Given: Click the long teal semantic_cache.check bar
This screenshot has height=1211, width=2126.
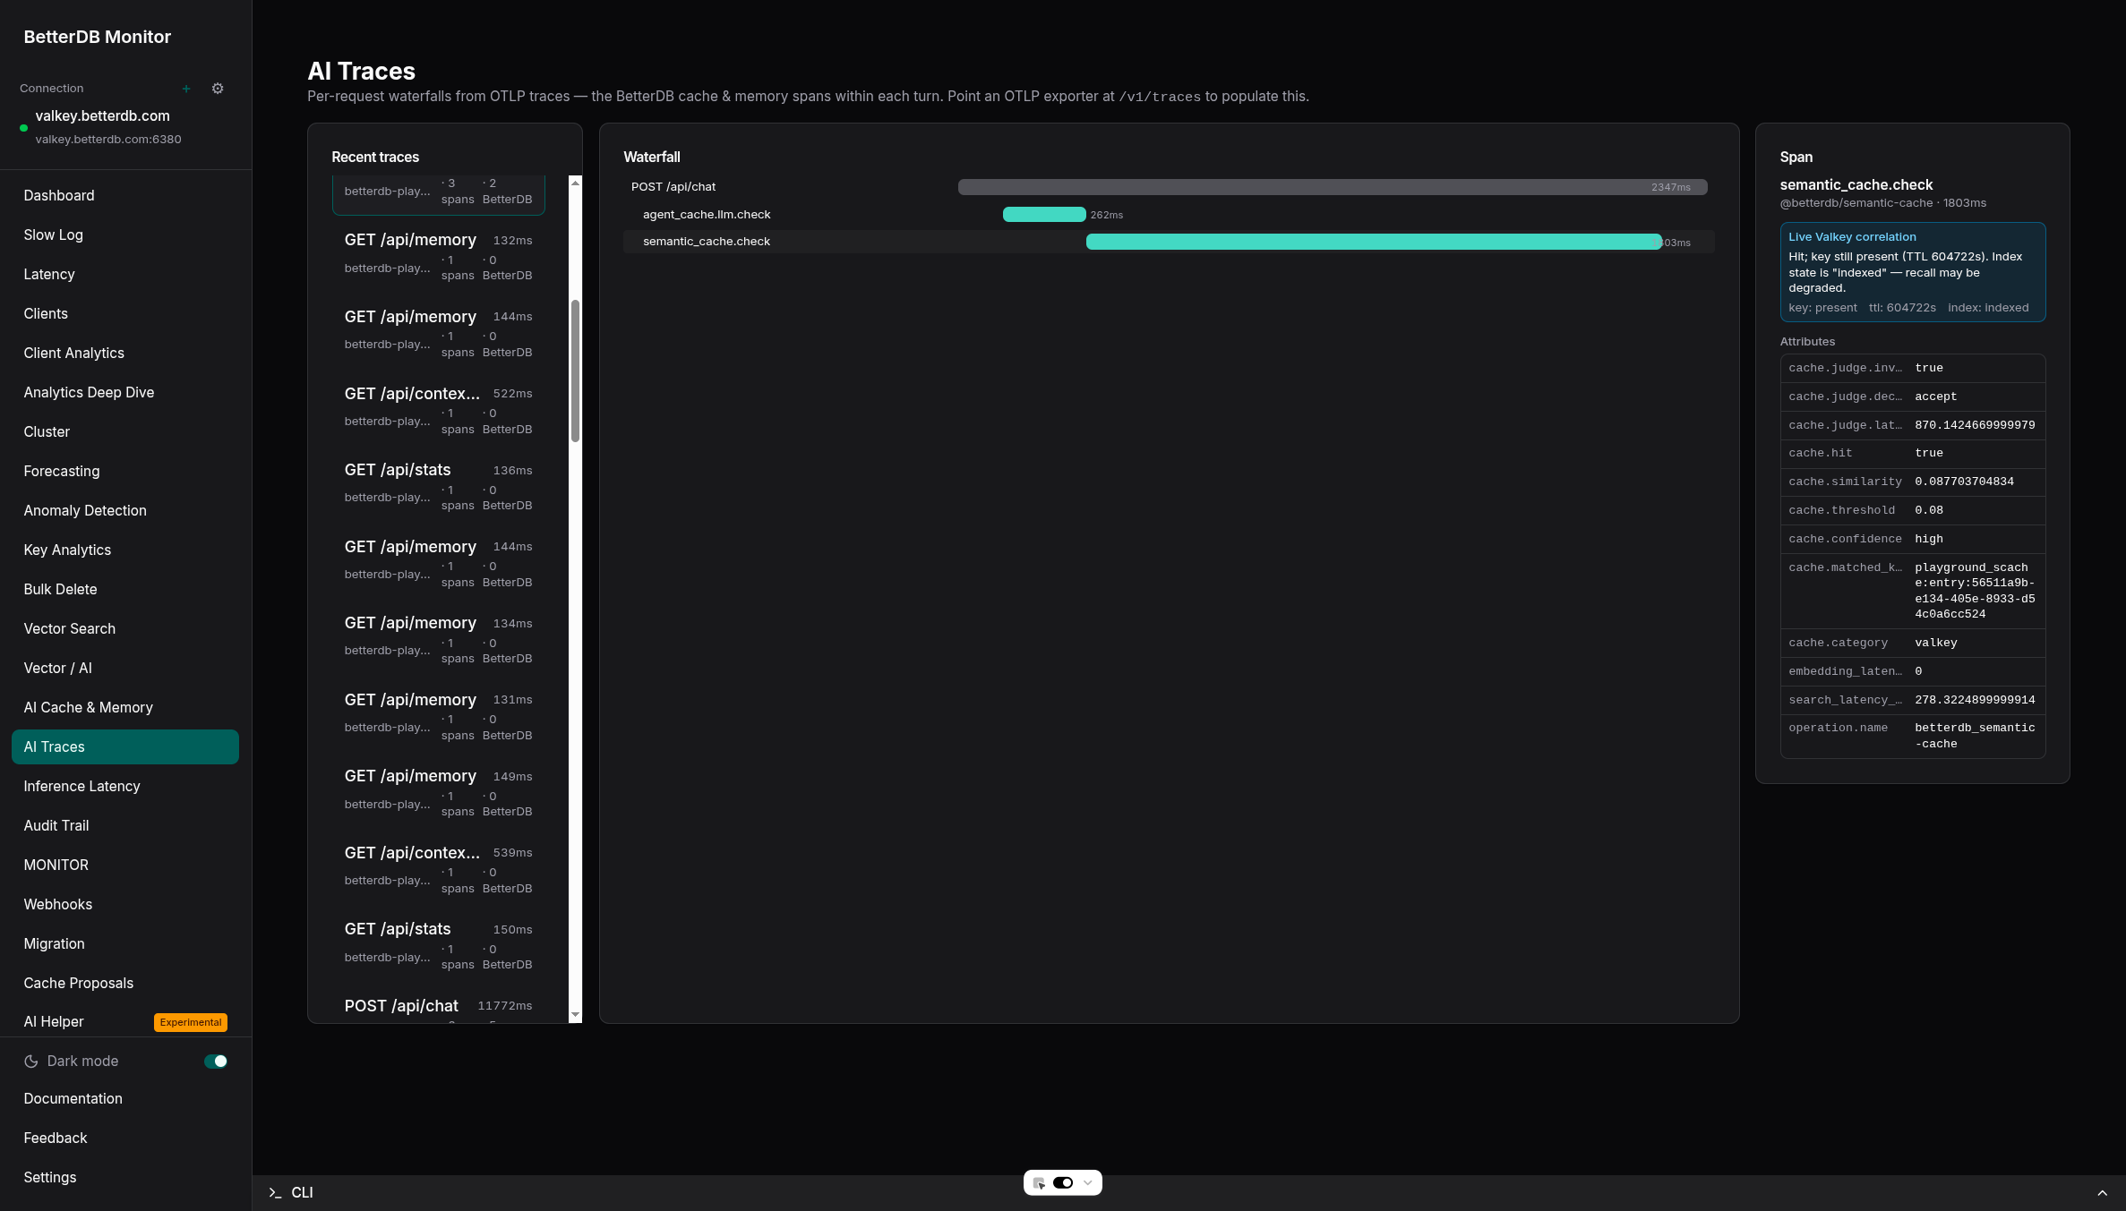Looking at the screenshot, I should 1374,242.
